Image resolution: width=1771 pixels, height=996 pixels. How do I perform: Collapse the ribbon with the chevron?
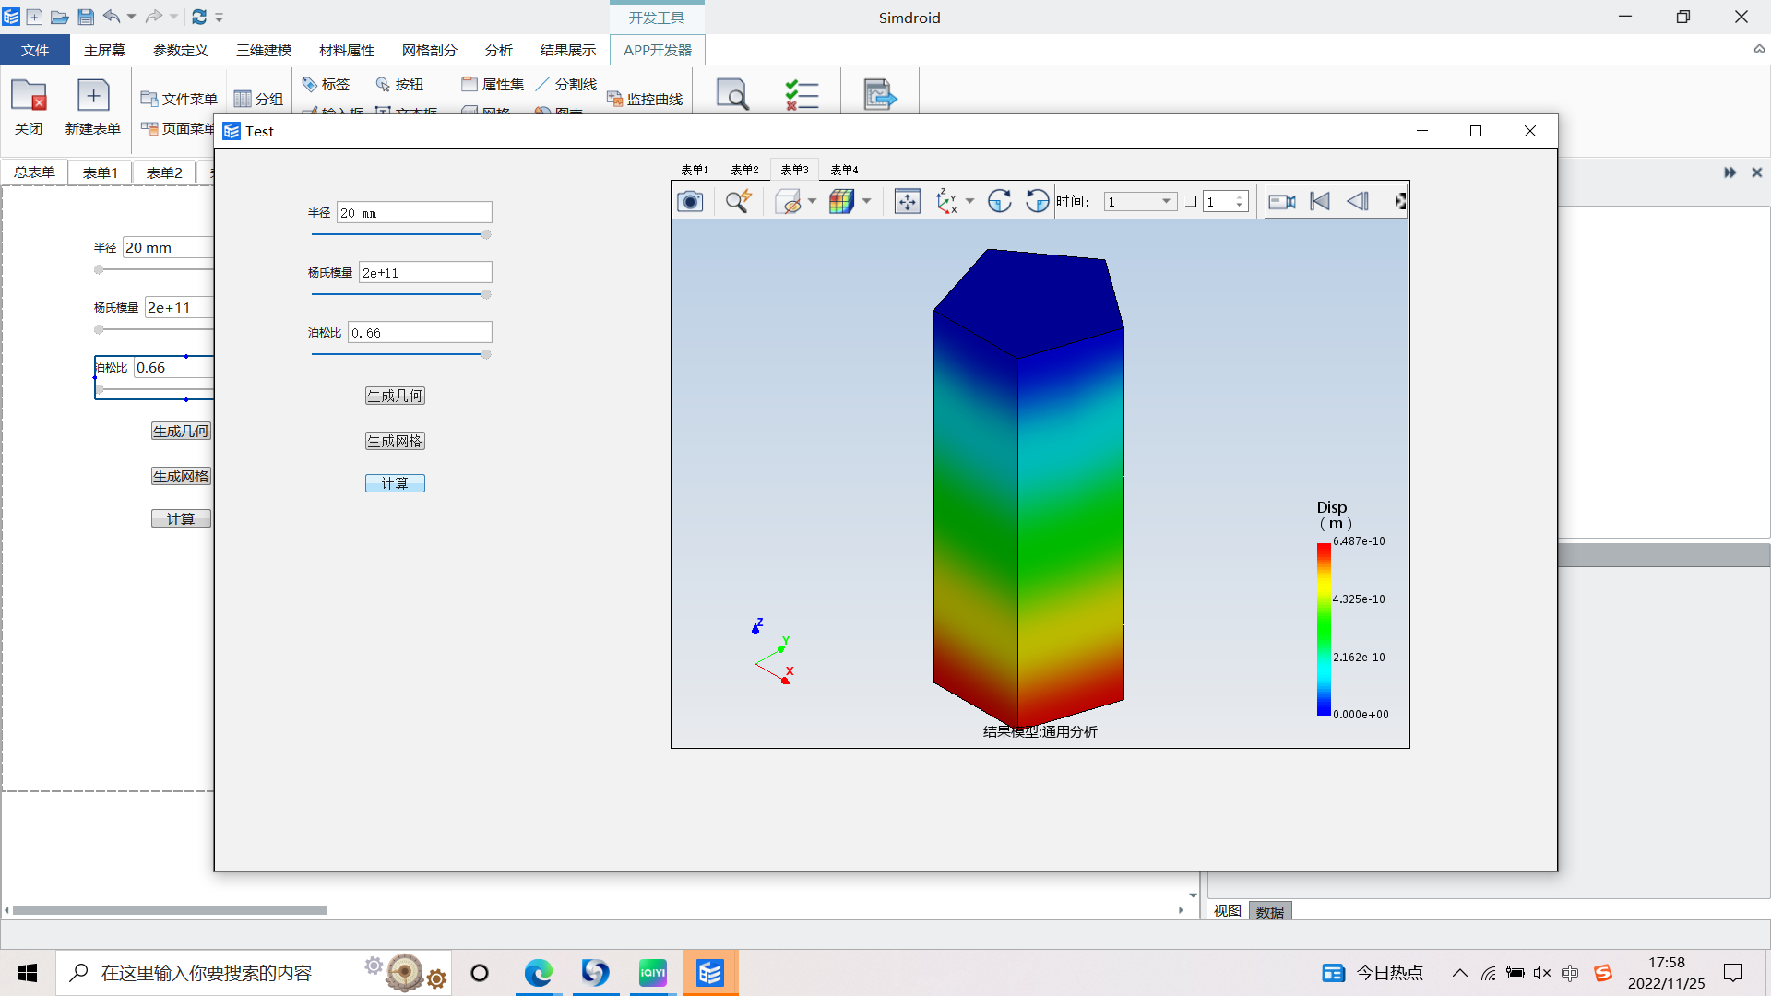tap(1759, 49)
